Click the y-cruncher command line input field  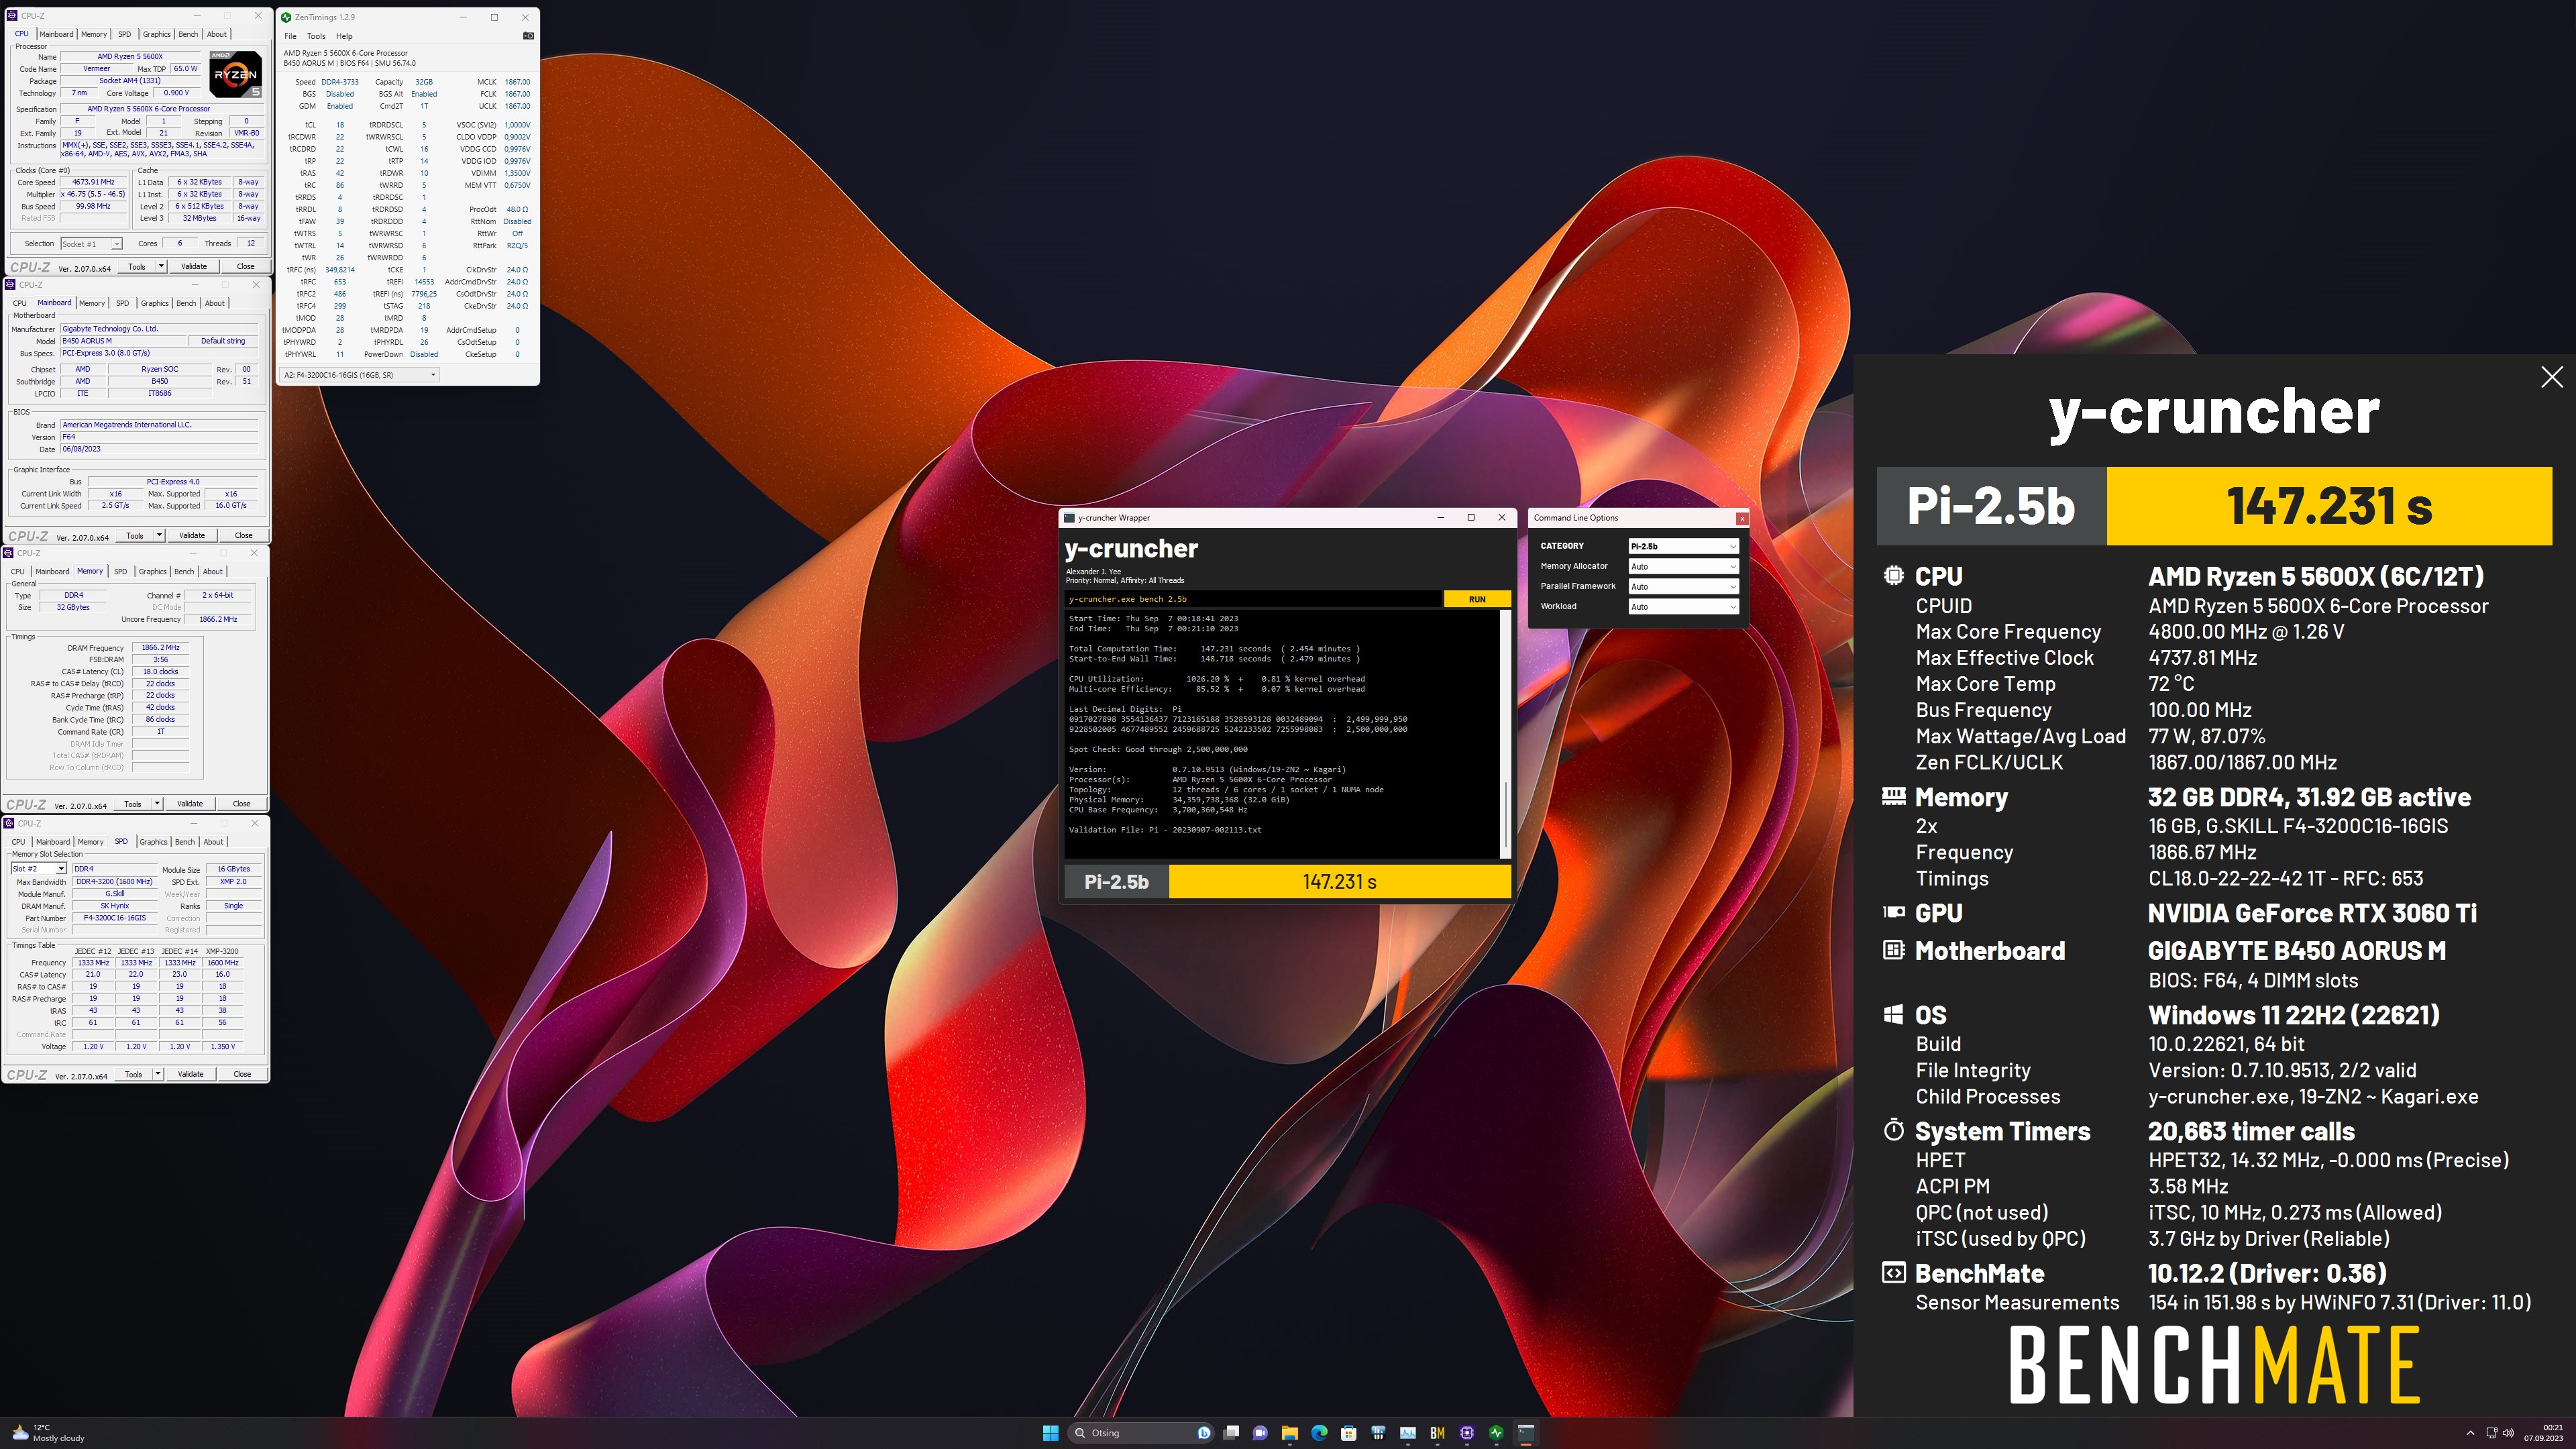click(1253, 599)
